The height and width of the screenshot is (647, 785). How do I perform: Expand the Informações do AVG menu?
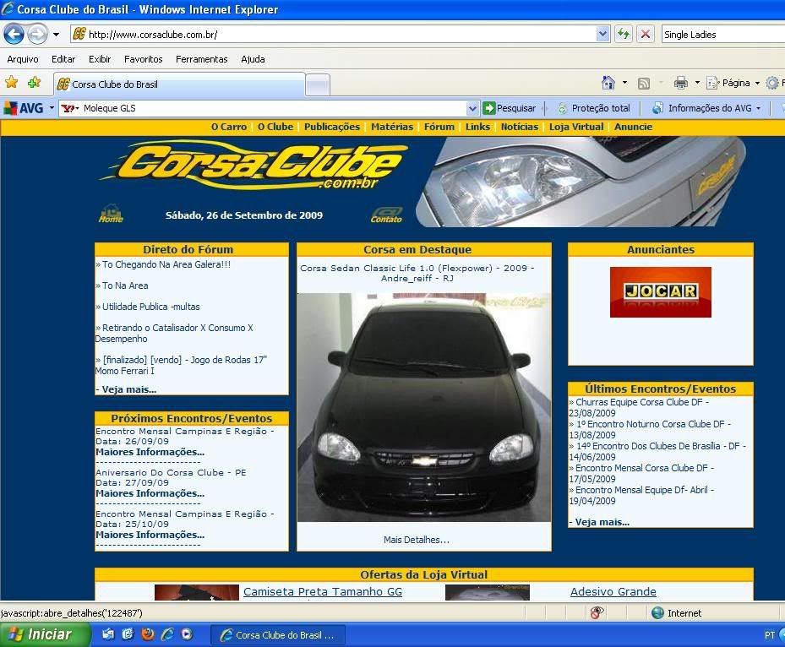(x=758, y=108)
